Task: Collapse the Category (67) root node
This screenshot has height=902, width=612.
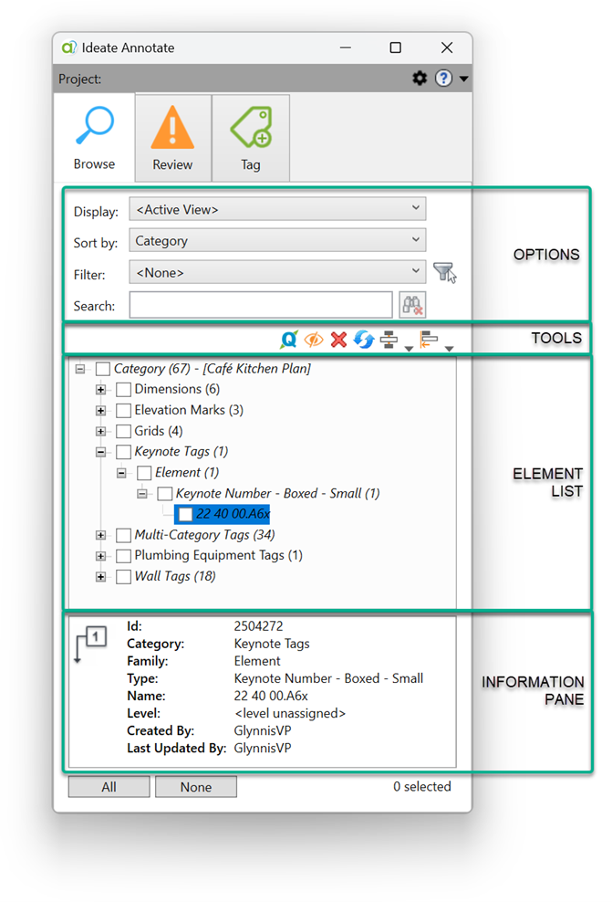Action: [x=80, y=369]
